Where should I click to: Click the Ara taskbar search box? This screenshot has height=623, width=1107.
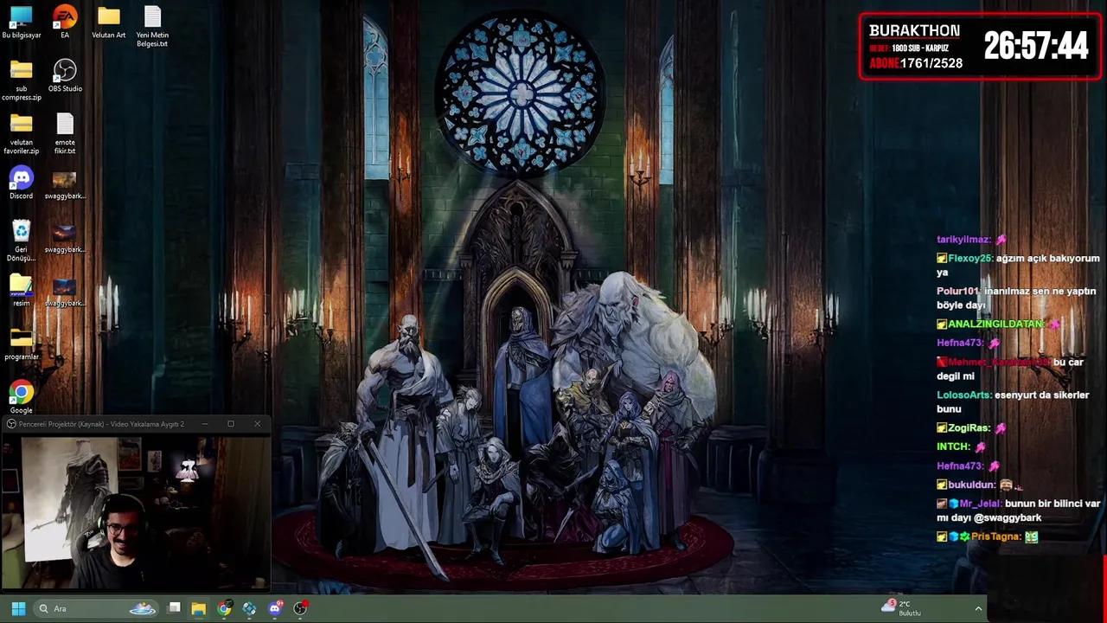click(x=97, y=608)
